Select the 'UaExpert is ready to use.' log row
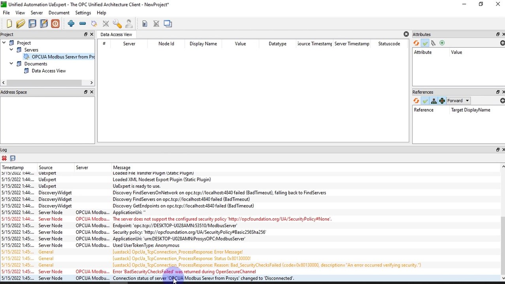 pos(251,186)
